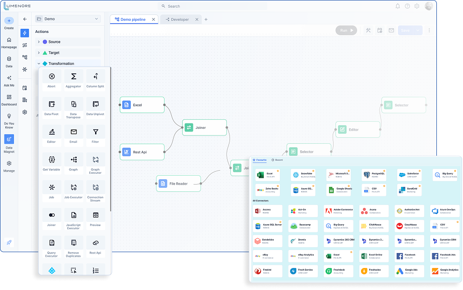
Task: Close the Developer tab
Action: point(197,19)
